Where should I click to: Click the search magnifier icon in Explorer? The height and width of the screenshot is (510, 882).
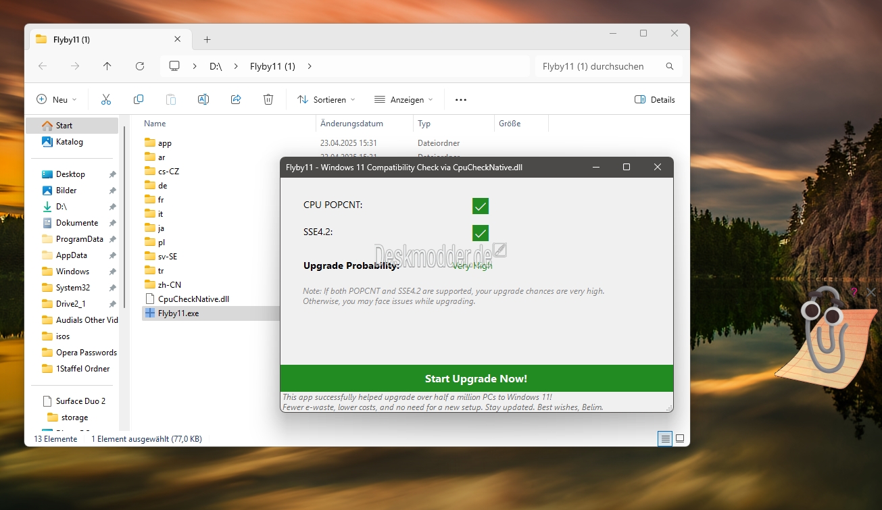[x=670, y=66]
